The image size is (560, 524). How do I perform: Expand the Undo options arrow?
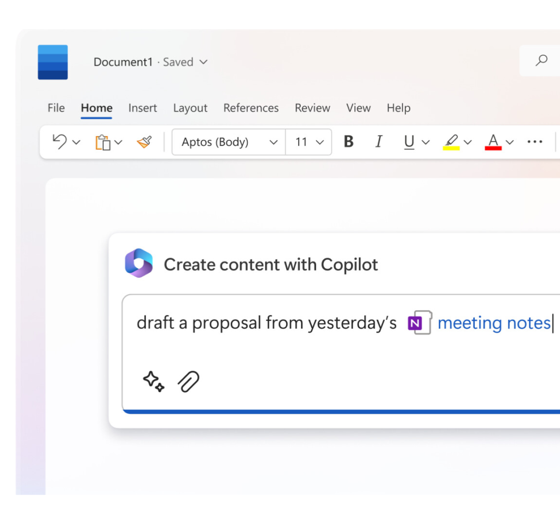point(76,142)
